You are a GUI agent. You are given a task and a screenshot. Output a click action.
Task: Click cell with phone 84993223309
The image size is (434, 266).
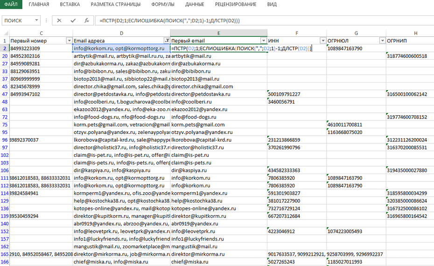(x=41, y=49)
